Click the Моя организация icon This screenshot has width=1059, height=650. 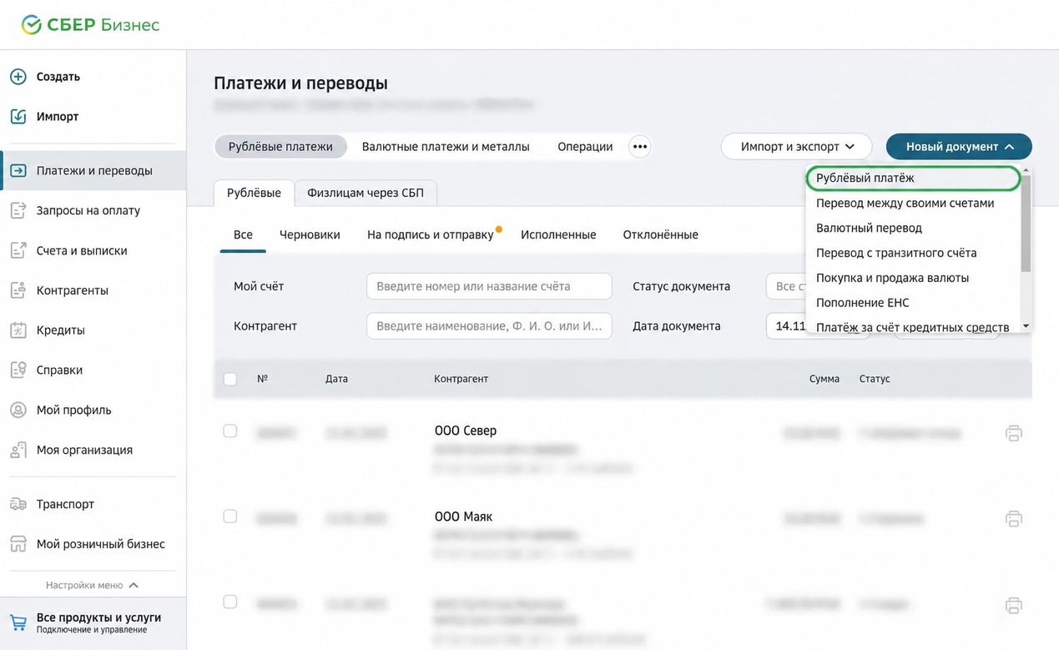(18, 450)
